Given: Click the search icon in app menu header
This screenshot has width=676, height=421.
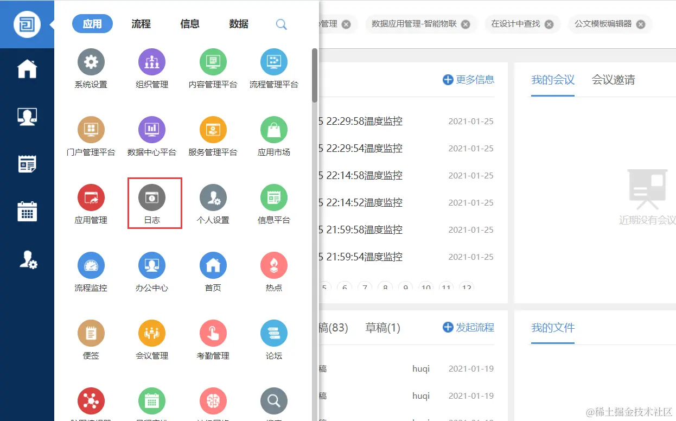Looking at the screenshot, I should coord(281,24).
